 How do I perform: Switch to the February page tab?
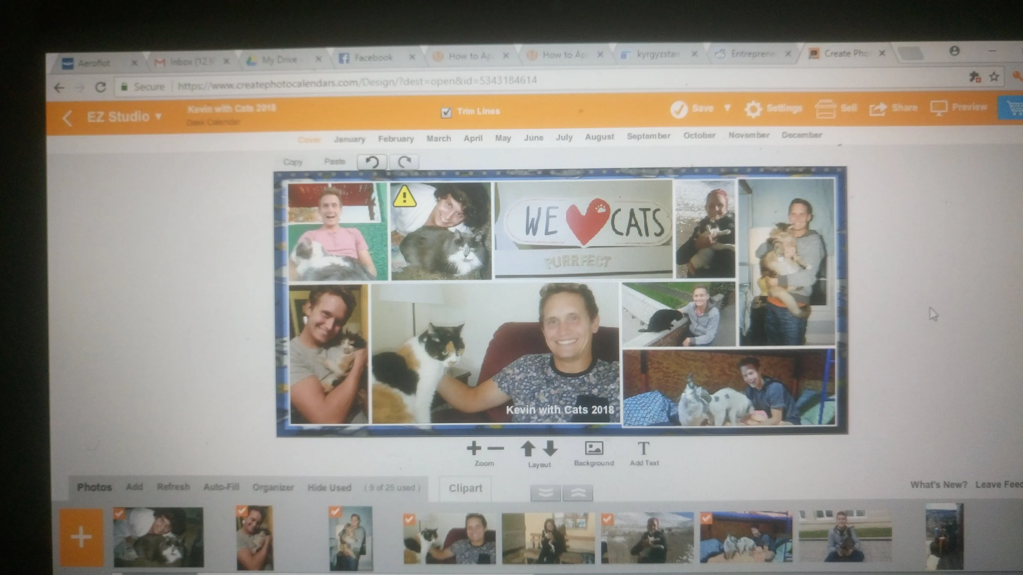tap(396, 139)
